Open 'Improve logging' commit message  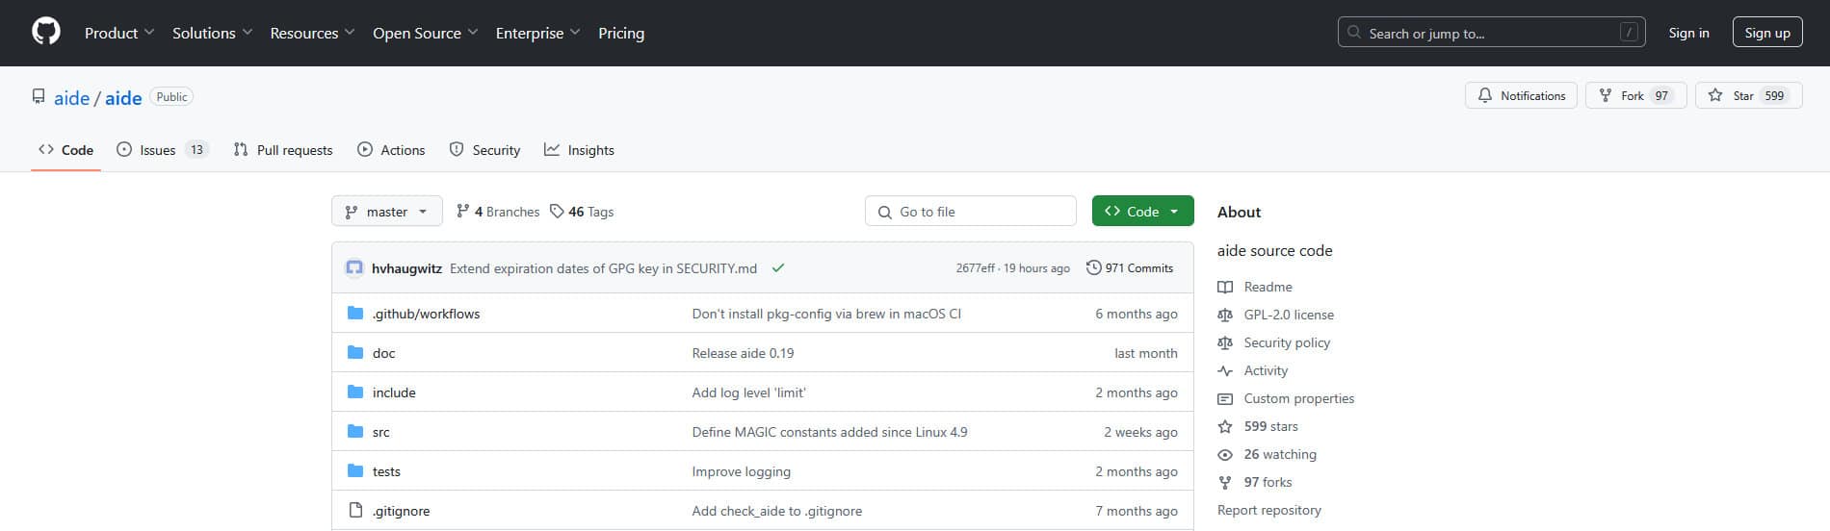point(741,471)
